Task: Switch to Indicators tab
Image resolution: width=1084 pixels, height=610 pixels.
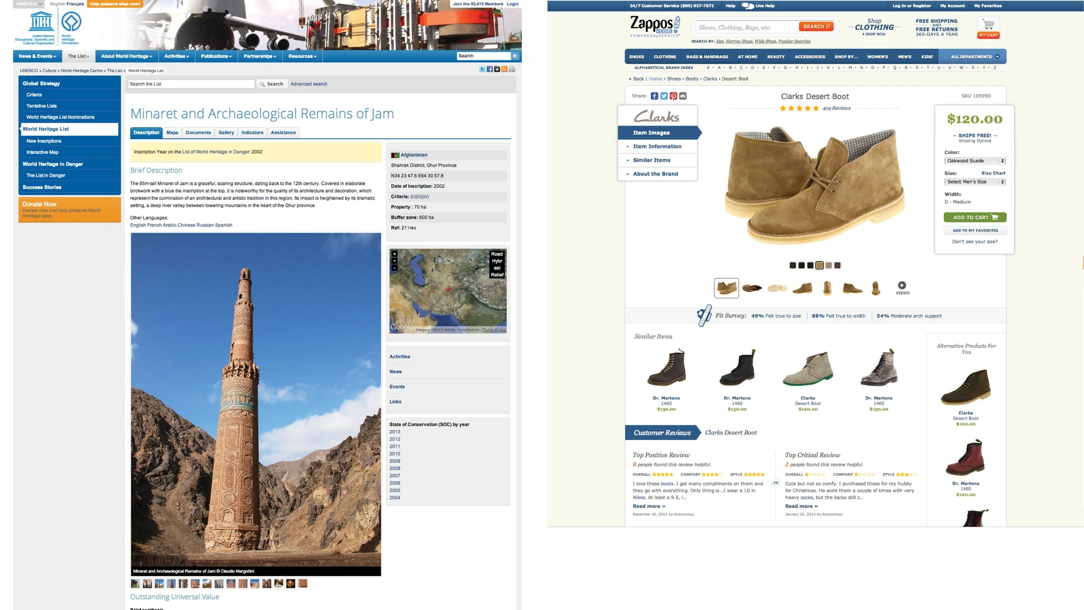Action: [252, 133]
